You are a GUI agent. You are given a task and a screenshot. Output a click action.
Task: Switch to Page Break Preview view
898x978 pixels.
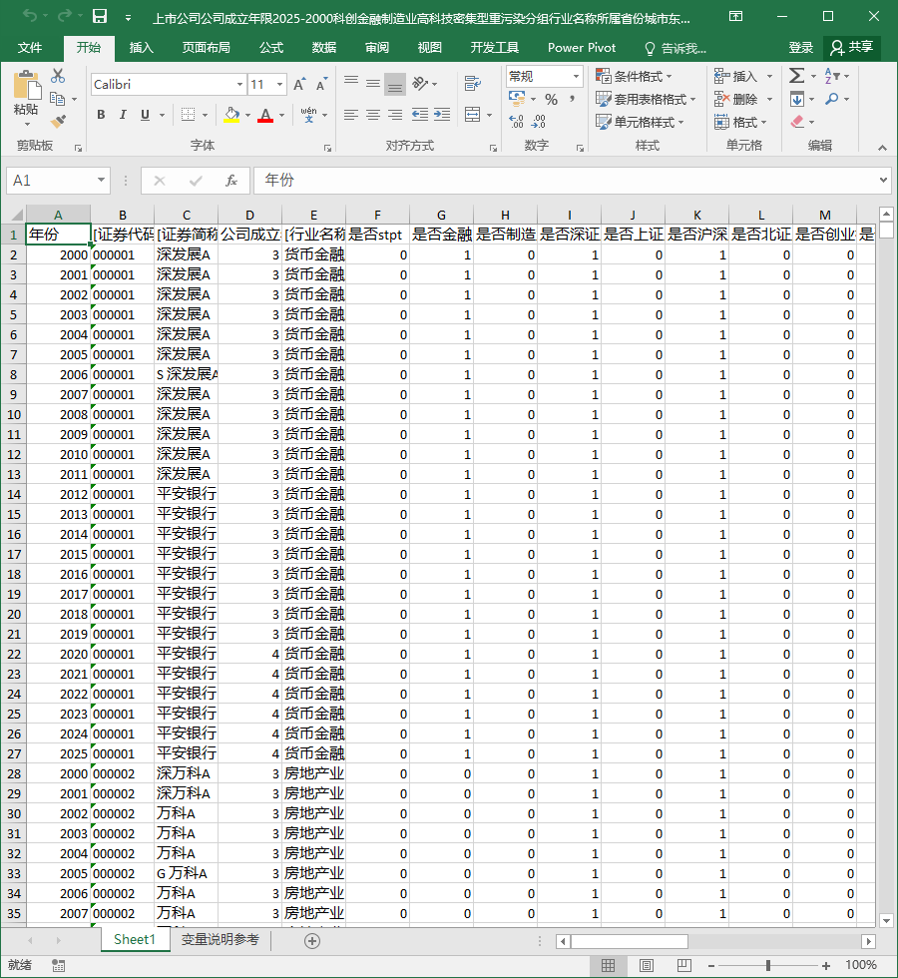tap(684, 965)
